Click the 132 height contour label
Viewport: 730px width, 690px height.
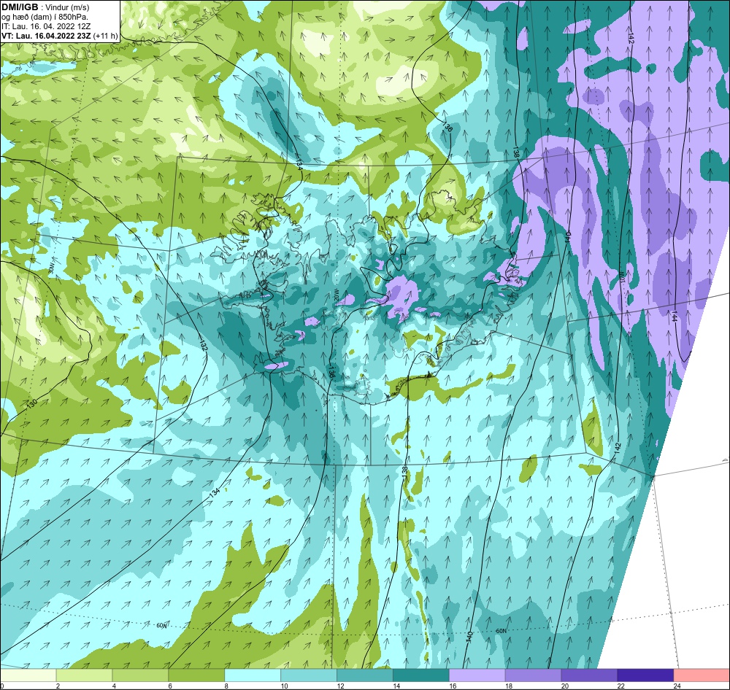(x=204, y=345)
